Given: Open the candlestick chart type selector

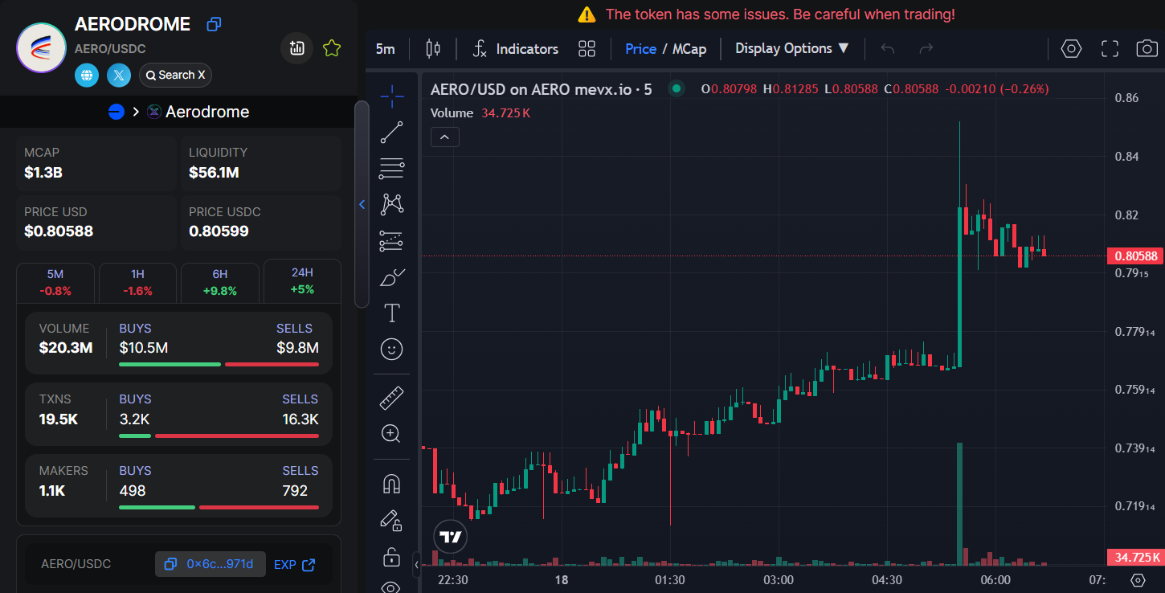Looking at the screenshot, I should click(x=433, y=49).
